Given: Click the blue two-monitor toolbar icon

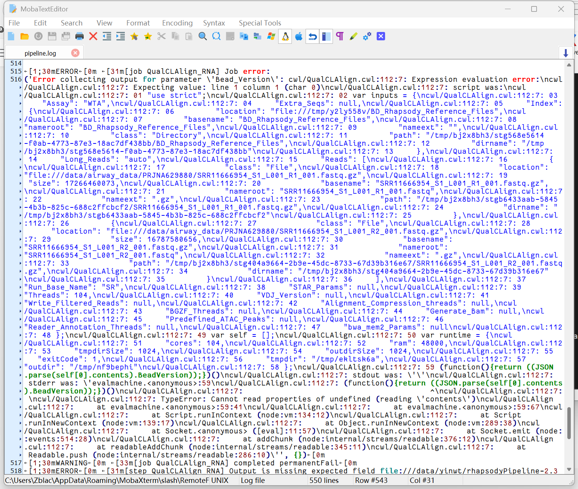Looking at the screenshot, I should click(244, 36).
